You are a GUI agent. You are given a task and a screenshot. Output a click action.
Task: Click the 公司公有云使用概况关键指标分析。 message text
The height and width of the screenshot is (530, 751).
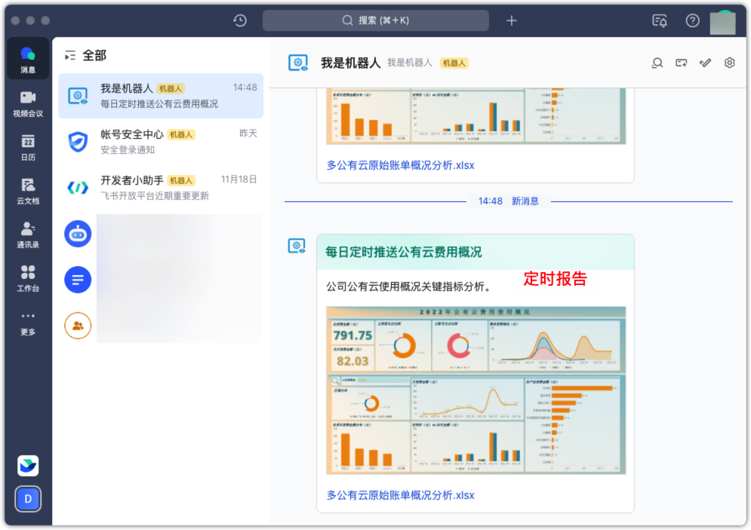tap(410, 286)
